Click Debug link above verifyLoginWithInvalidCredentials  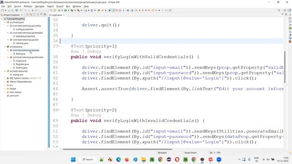click(x=94, y=115)
